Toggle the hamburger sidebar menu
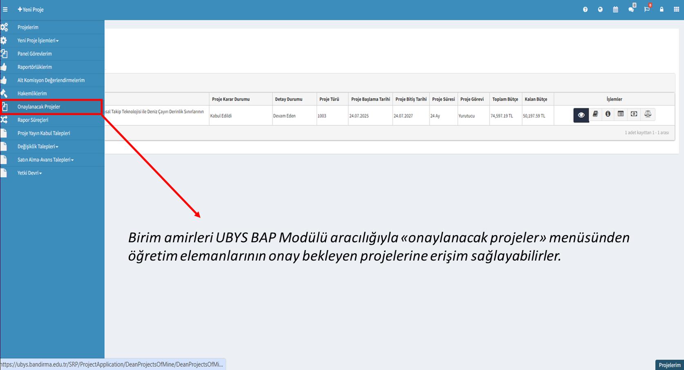The width and height of the screenshot is (684, 370). coord(5,9)
